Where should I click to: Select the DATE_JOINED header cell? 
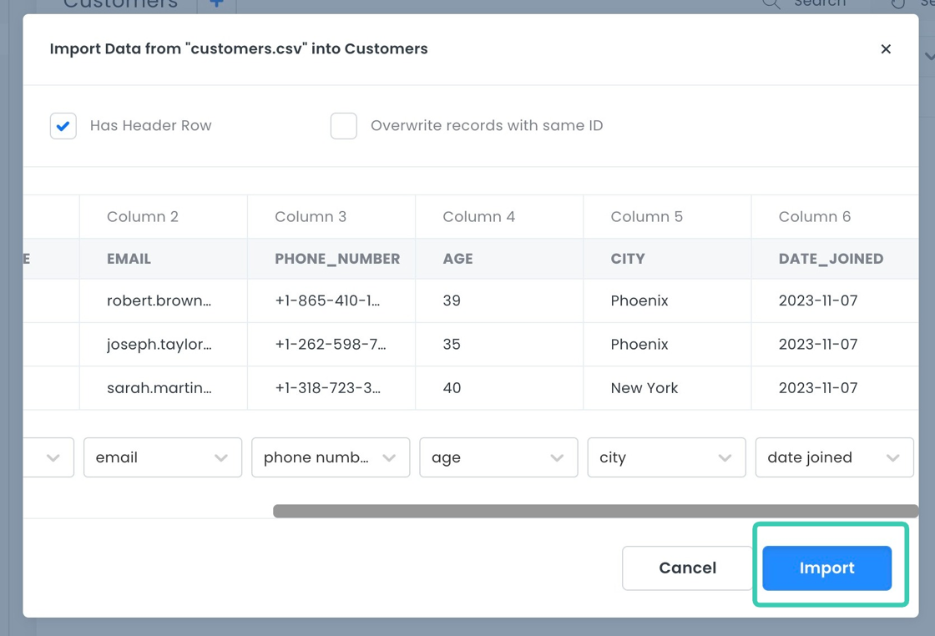point(831,259)
